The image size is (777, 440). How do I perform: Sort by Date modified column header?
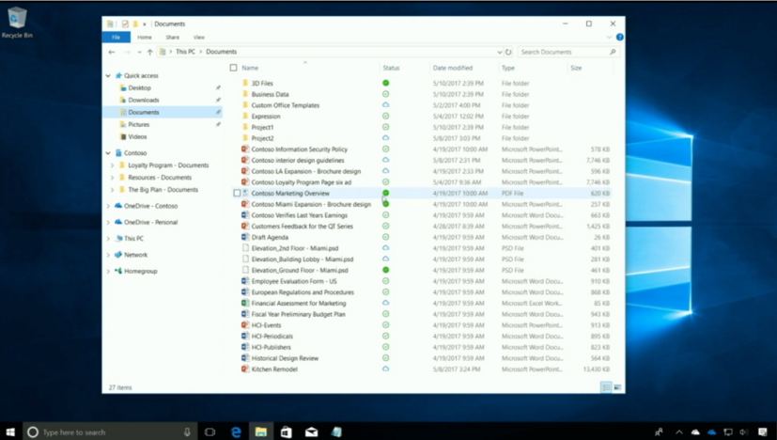click(x=453, y=68)
